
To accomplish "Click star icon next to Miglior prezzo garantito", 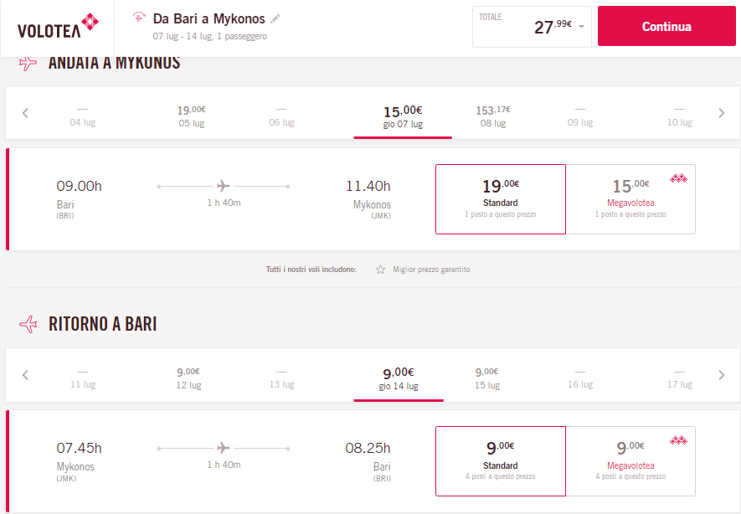I will coord(380,270).
